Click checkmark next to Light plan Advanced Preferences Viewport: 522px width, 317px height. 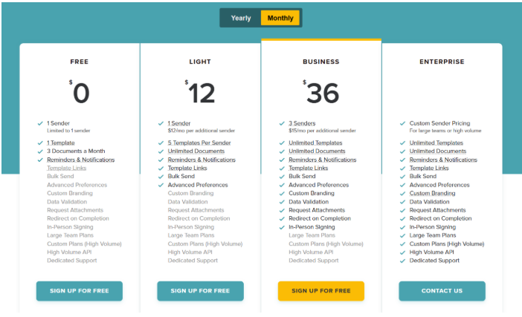161,185
